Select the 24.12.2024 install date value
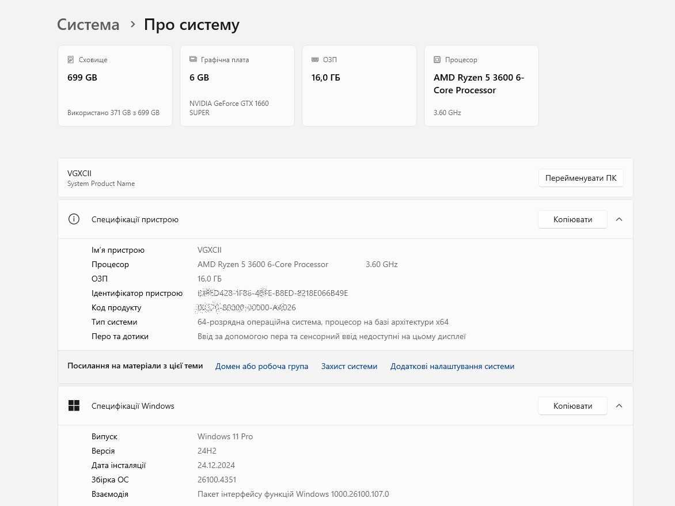675x506 pixels. (216, 465)
